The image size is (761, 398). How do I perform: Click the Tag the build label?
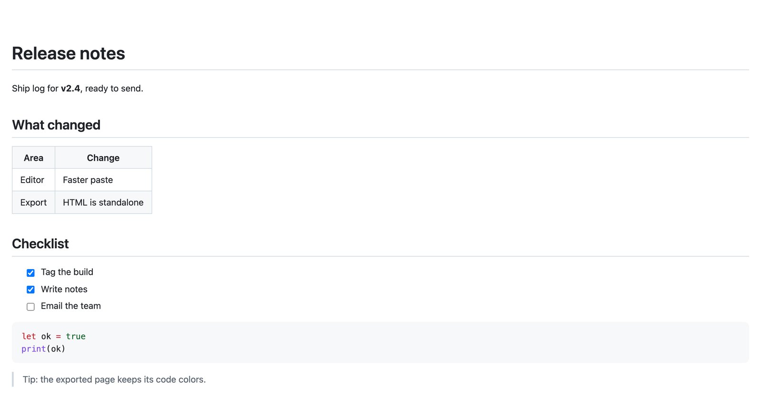pyautogui.click(x=67, y=272)
